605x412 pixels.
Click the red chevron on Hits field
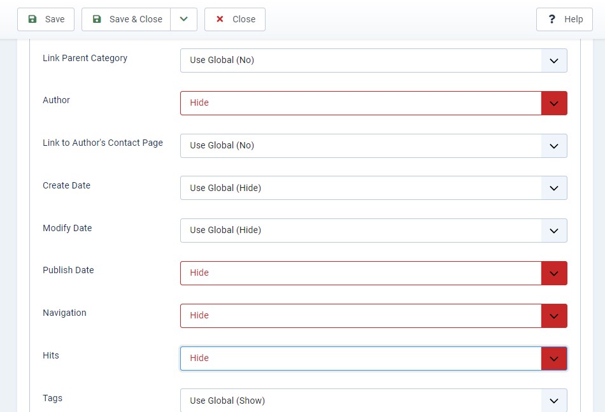pyautogui.click(x=553, y=359)
